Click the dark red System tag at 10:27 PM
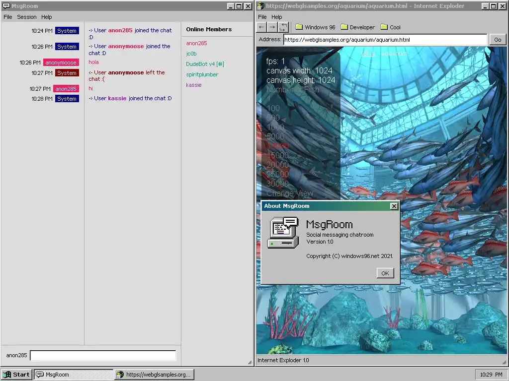Image resolution: width=509 pixels, height=381 pixels. pos(67,73)
